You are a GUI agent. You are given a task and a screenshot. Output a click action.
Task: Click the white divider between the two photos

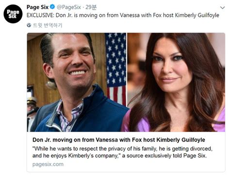pos(127,69)
